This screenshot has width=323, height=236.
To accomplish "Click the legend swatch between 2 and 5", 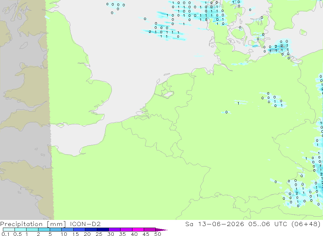I will [x=44, y=230].
